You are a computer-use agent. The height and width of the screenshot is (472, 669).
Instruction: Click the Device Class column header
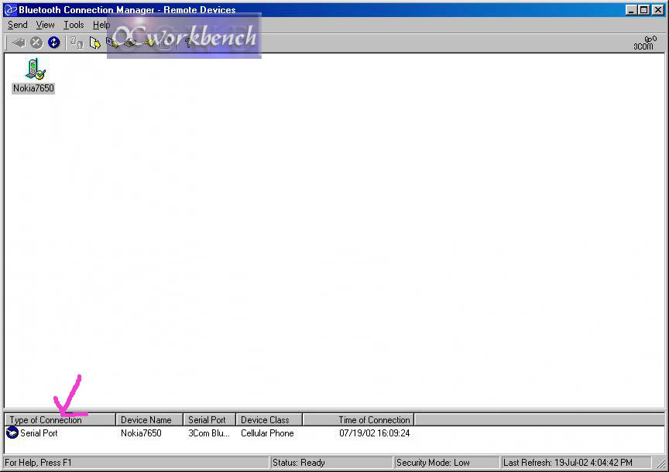pos(269,420)
